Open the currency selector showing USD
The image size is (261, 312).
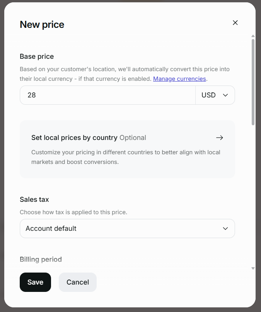pyautogui.click(x=215, y=95)
